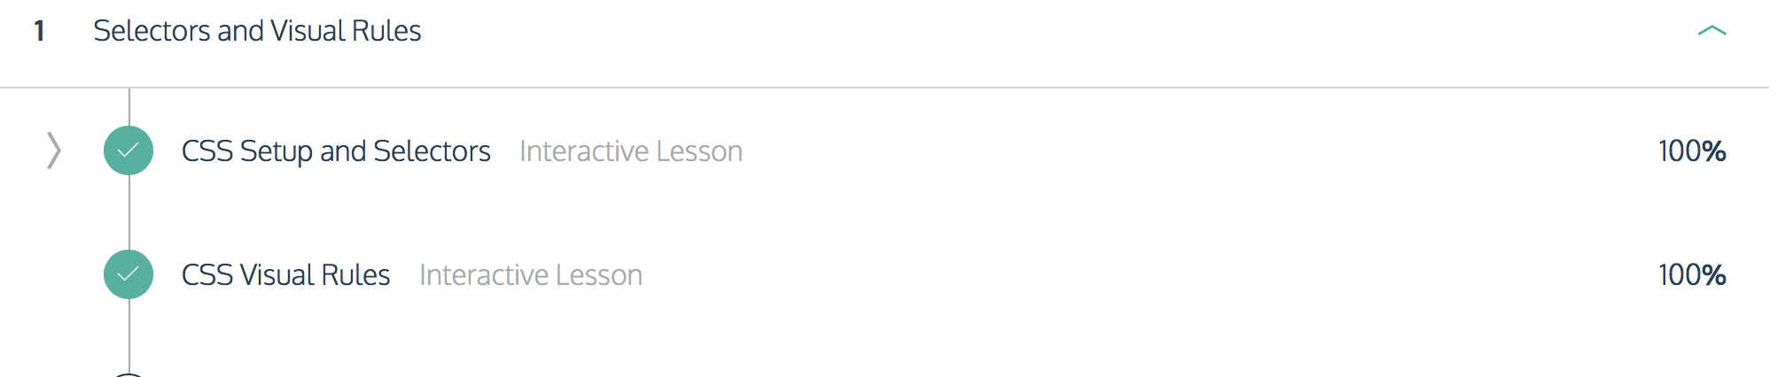Click the 100% progress of CSS Setup and Selectors
The width and height of the screenshot is (1785, 377).
coord(1692,151)
